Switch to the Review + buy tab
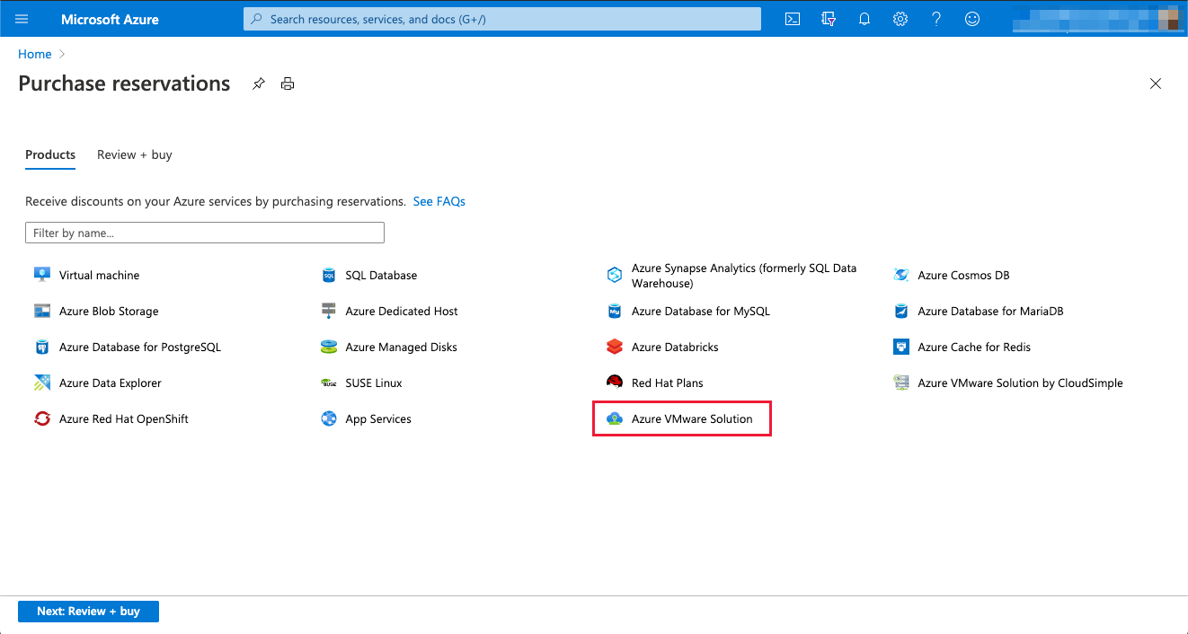The height and width of the screenshot is (634, 1188). pos(135,154)
